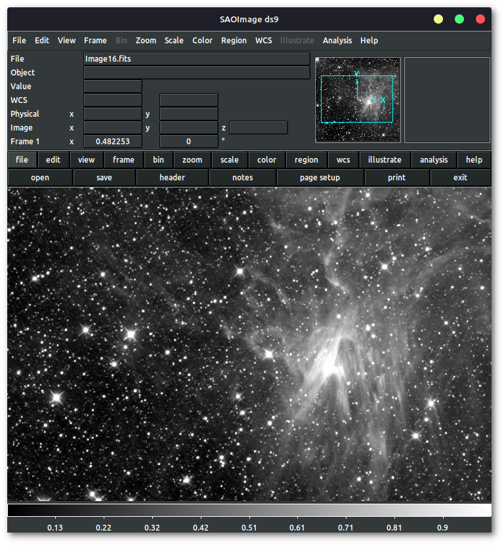Select the wcs button in button bar
Screen dimensions: 504x545
click(x=343, y=159)
